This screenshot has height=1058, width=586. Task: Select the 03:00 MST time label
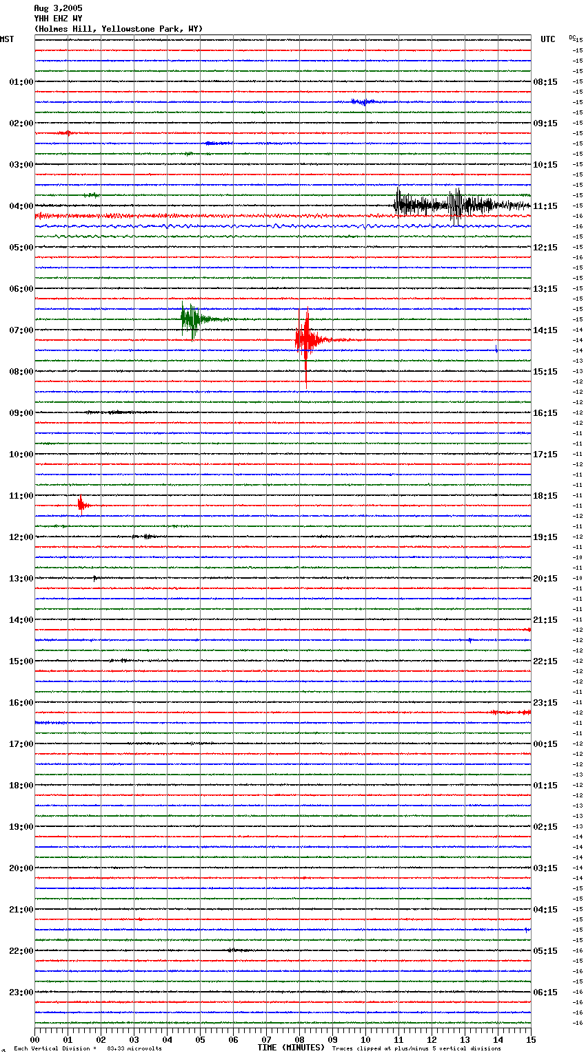[21, 165]
